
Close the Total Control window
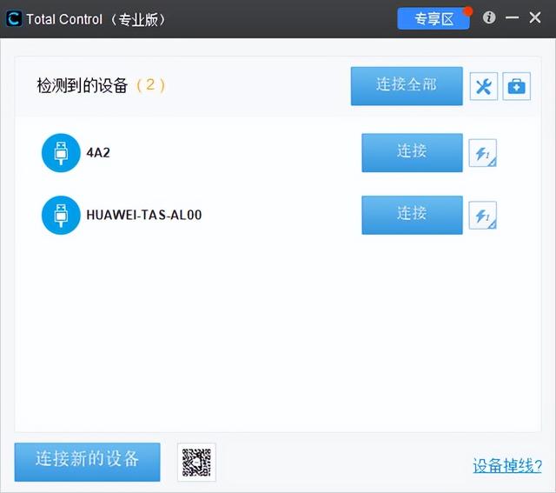pos(535,17)
